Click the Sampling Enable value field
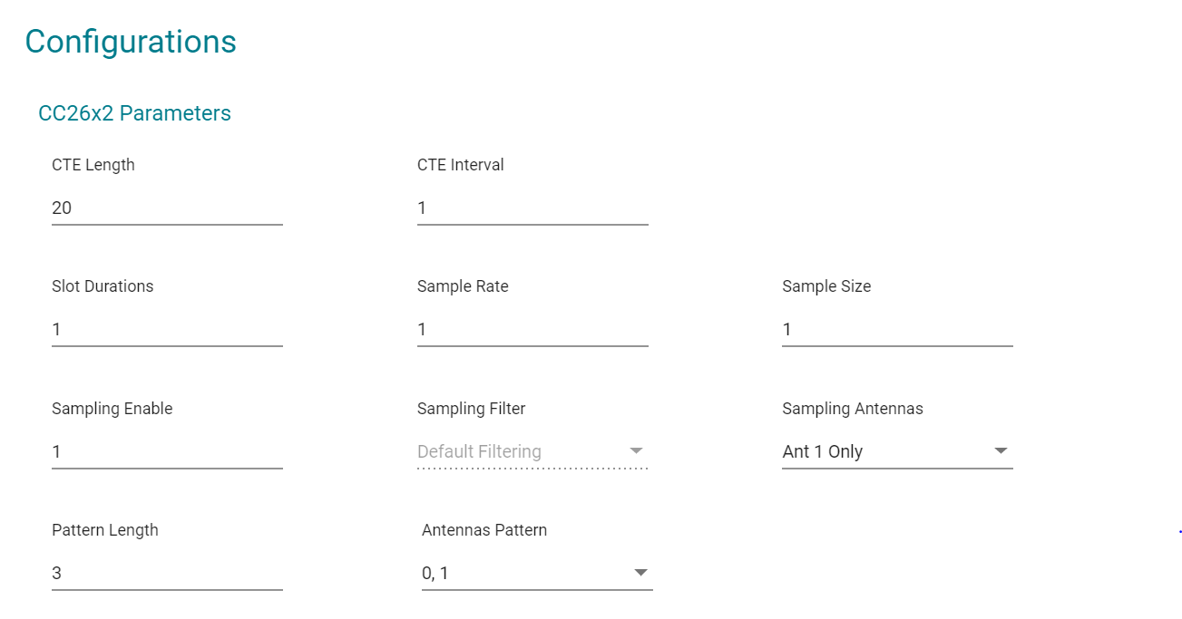Image resolution: width=1182 pixels, height=619 pixels. click(x=167, y=451)
